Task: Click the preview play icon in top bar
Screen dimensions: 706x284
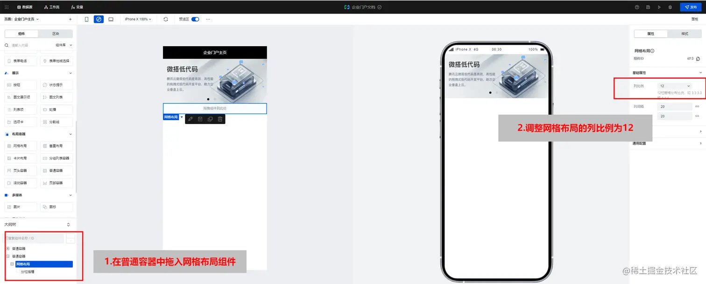Action: coord(659,7)
